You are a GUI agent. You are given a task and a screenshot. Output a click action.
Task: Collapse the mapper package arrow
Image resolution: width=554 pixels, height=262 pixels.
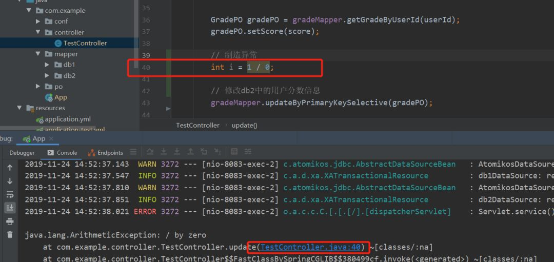(x=38, y=54)
